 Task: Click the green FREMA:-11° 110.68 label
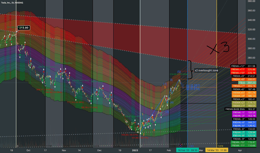(244, 145)
